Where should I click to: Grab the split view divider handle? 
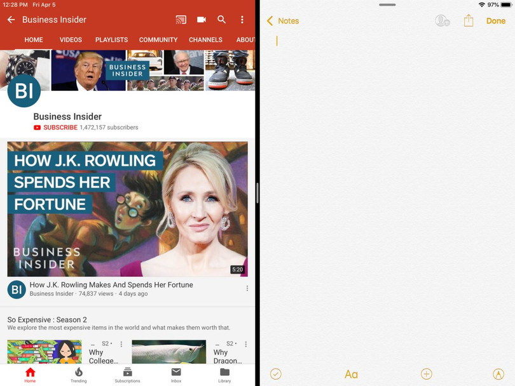[x=257, y=193]
